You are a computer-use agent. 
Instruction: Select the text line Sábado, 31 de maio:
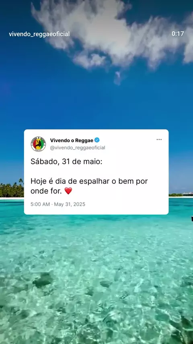point(66,162)
